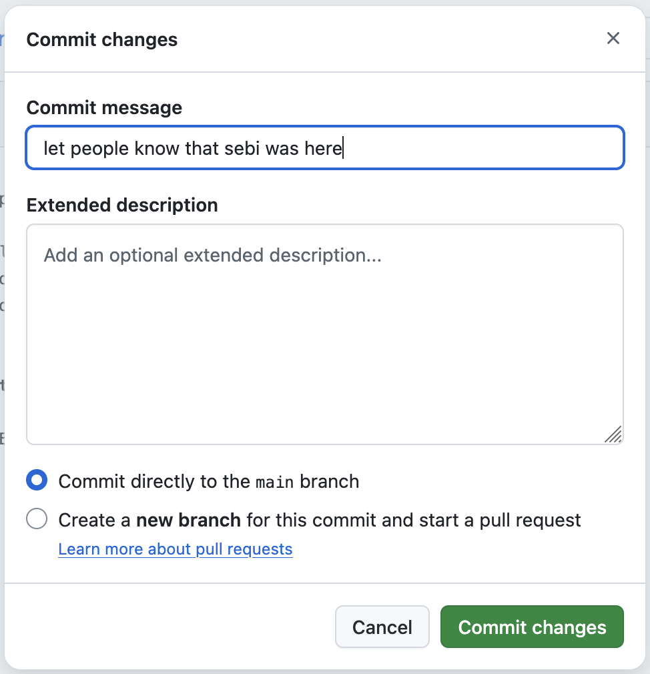Select "Commit directly to the main branch"
Image resolution: width=650 pixels, height=674 pixels.
37,480
